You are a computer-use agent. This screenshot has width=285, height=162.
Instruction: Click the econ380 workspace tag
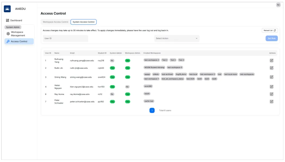pos(148,86)
